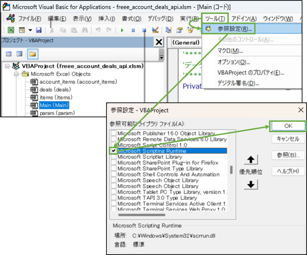Check Microsoft Remote Data Services 6.0 Library
The height and width of the screenshot is (255, 307).
tap(114, 139)
